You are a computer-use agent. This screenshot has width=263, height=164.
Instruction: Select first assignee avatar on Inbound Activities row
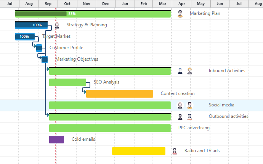pyautogui.click(x=180, y=71)
